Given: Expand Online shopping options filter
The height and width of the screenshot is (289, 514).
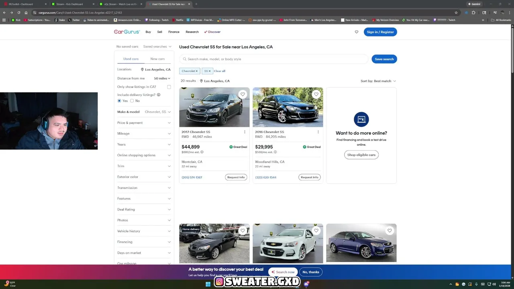Looking at the screenshot, I should tap(144, 155).
